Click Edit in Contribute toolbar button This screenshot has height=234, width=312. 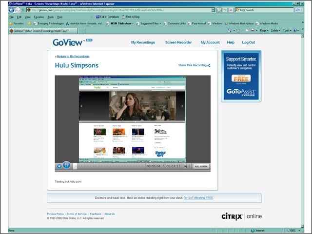107,17
